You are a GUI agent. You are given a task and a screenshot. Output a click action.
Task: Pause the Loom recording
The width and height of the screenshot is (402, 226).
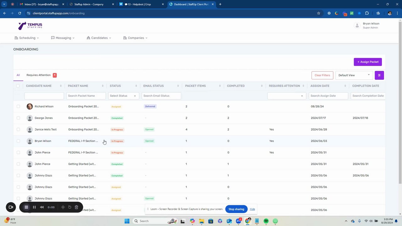34,207
